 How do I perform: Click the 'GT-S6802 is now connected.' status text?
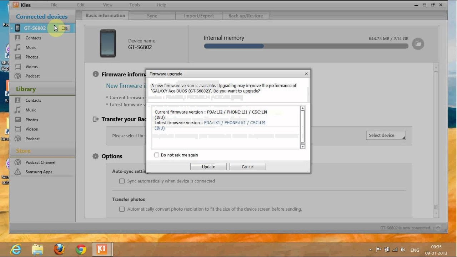point(406,228)
